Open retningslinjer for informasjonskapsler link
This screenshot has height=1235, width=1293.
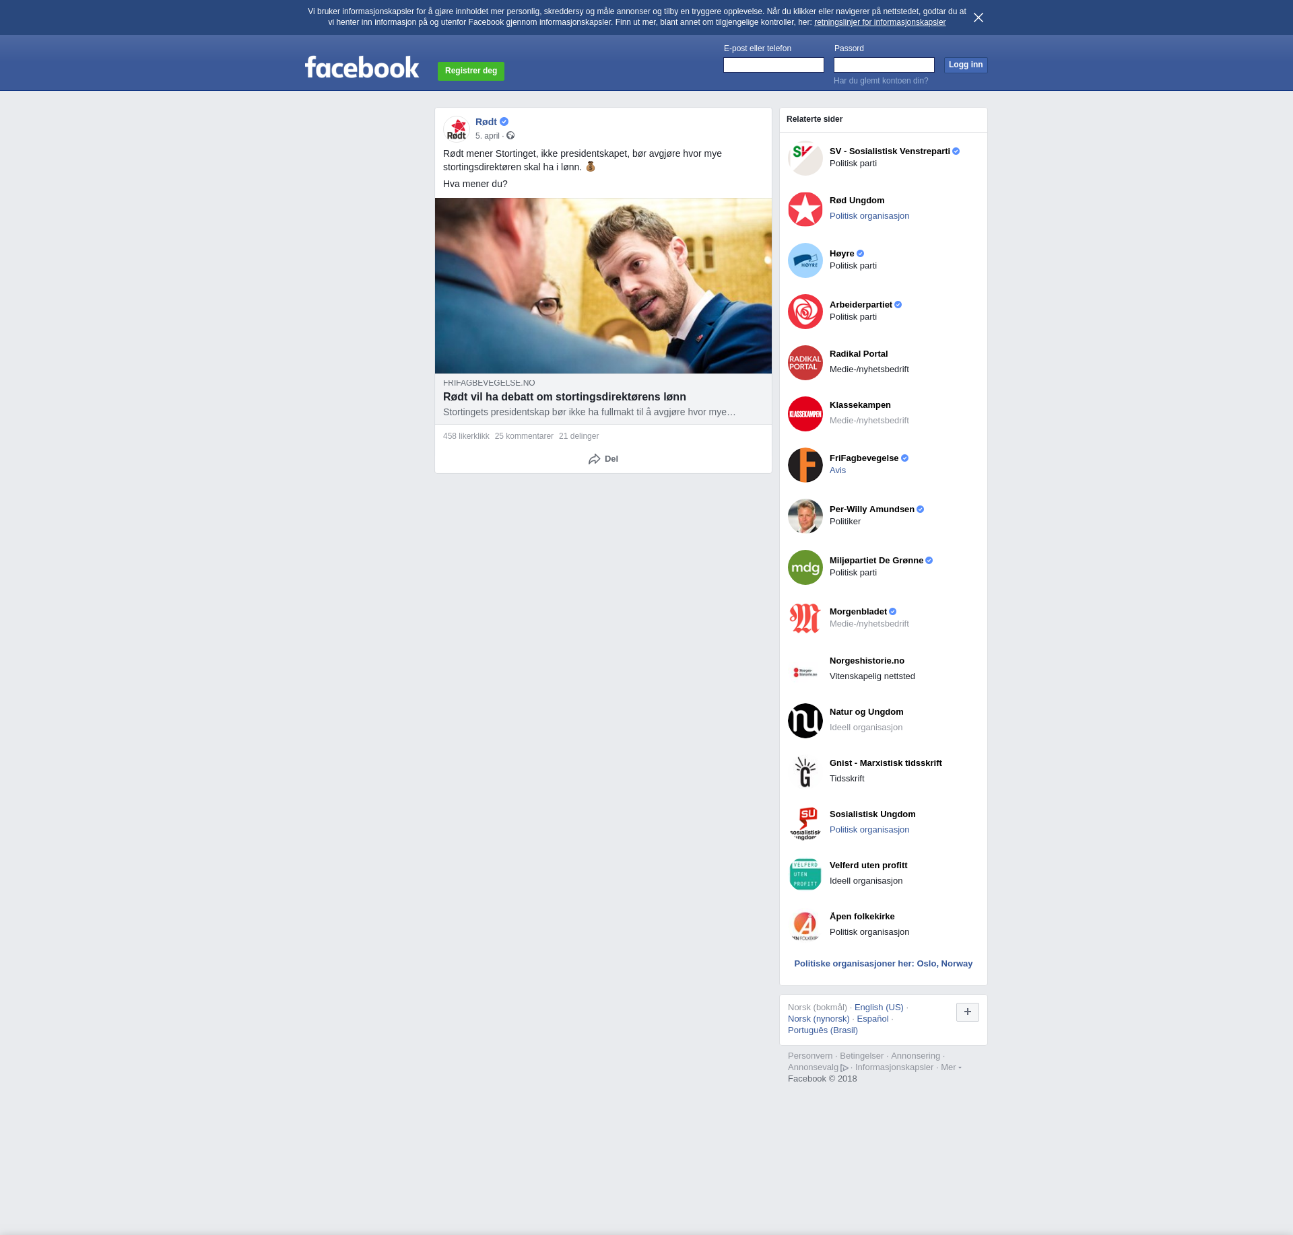(x=880, y=22)
